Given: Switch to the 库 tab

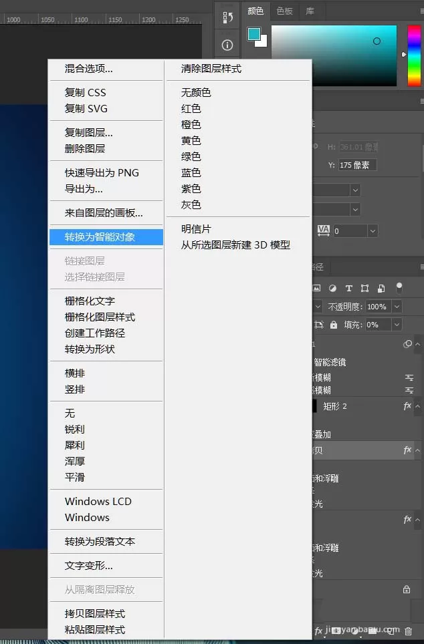Looking at the screenshot, I should [310, 11].
